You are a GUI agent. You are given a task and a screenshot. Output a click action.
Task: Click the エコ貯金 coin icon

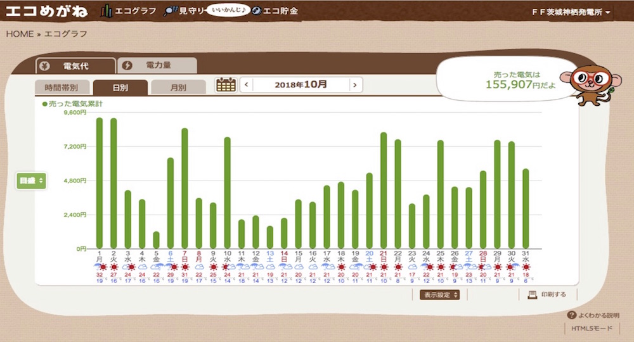[x=256, y=11]
